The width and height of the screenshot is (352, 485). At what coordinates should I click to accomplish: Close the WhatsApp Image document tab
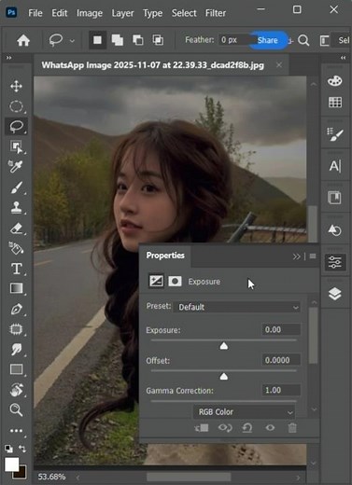pyautogui.click(x=279, y=65)
